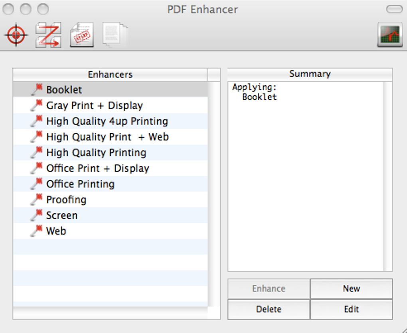Click the window zoom button
Image resolution: width=407 pixels, height=333 pixels.
pos(43,9)
